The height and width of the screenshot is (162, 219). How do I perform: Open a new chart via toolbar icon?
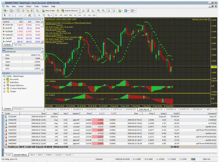(x=5, y=10)
